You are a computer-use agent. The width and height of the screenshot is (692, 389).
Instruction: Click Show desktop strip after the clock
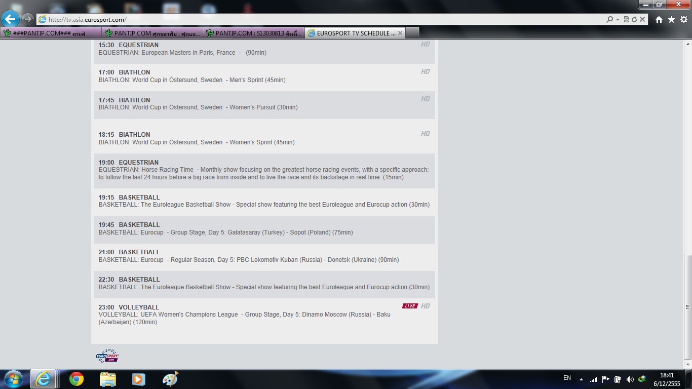pyautogui.click(x=688, y=379)
